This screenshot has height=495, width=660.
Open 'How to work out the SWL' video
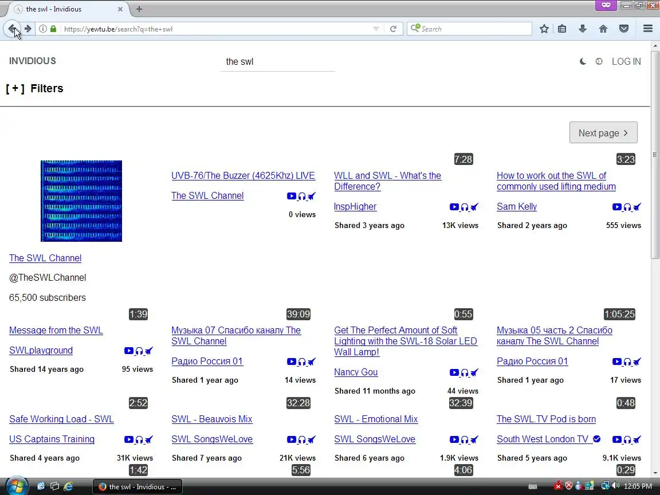tap(556, 181)
